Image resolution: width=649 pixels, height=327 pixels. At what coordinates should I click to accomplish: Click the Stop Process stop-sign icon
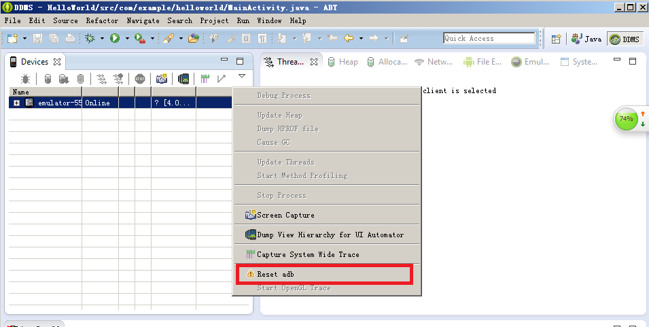(140, 79)
